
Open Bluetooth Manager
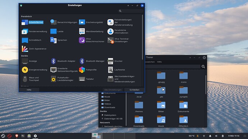pyautogui.click(x=92, y=61)
